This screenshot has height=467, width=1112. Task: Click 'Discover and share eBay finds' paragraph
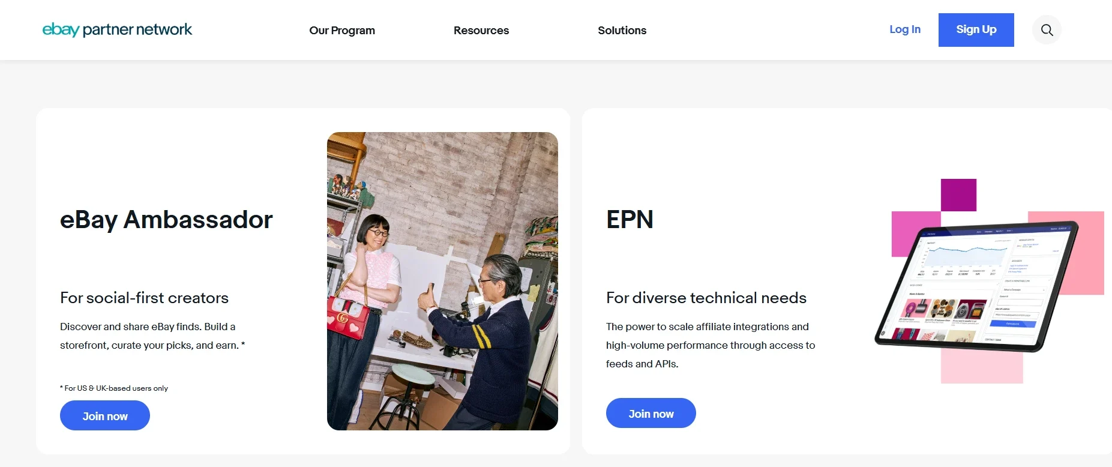[152, 336]
